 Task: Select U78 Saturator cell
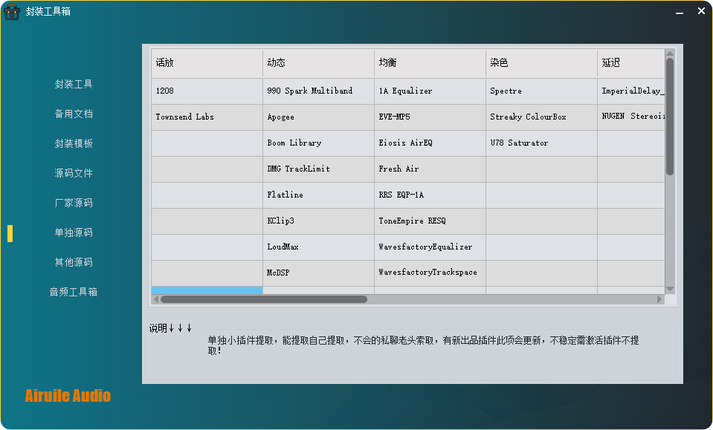tap(541, 143)
